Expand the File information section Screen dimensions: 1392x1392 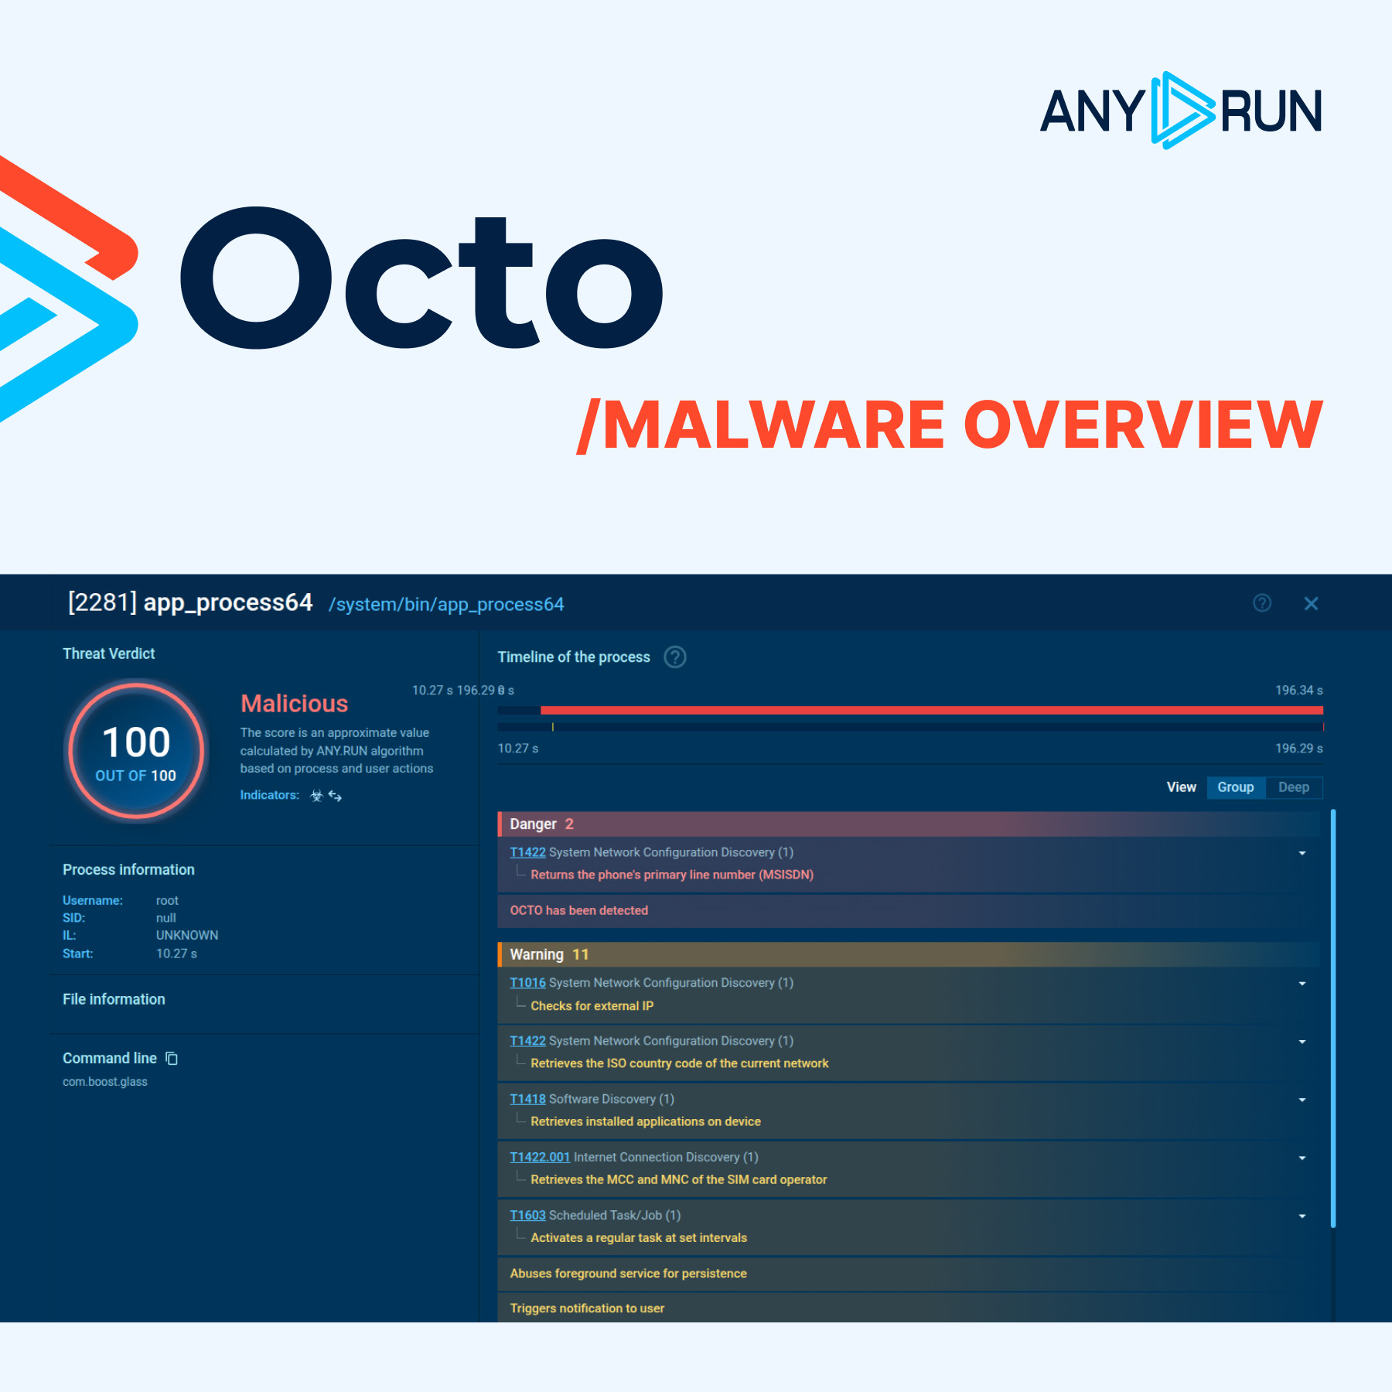pos(114,1000)
